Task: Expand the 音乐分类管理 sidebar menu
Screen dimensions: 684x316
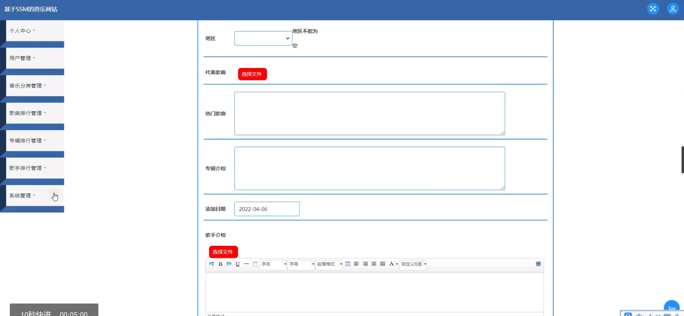Action: (x=35, y=85)
